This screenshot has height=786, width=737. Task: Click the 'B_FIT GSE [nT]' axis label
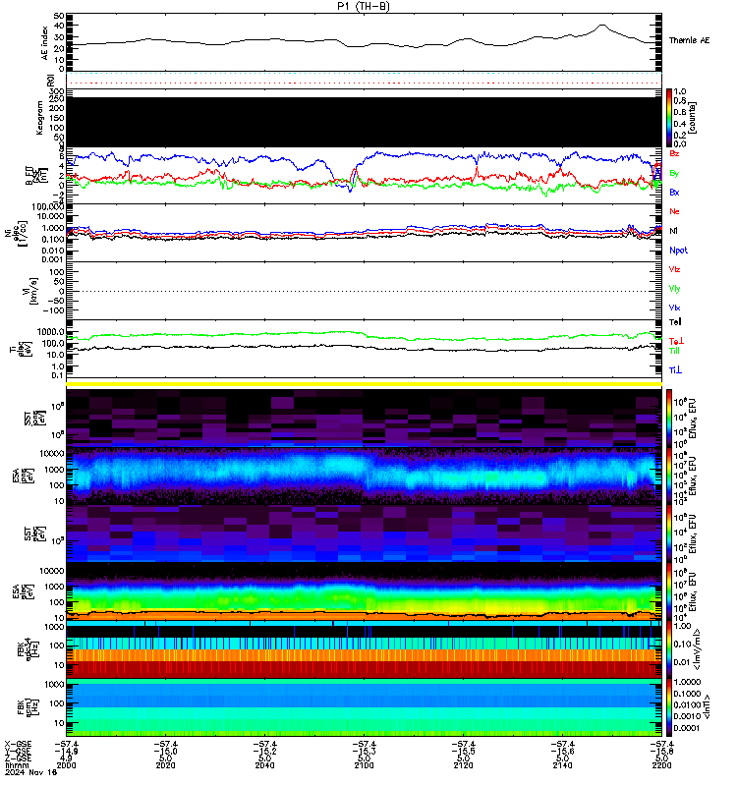(x=37, y=176)
